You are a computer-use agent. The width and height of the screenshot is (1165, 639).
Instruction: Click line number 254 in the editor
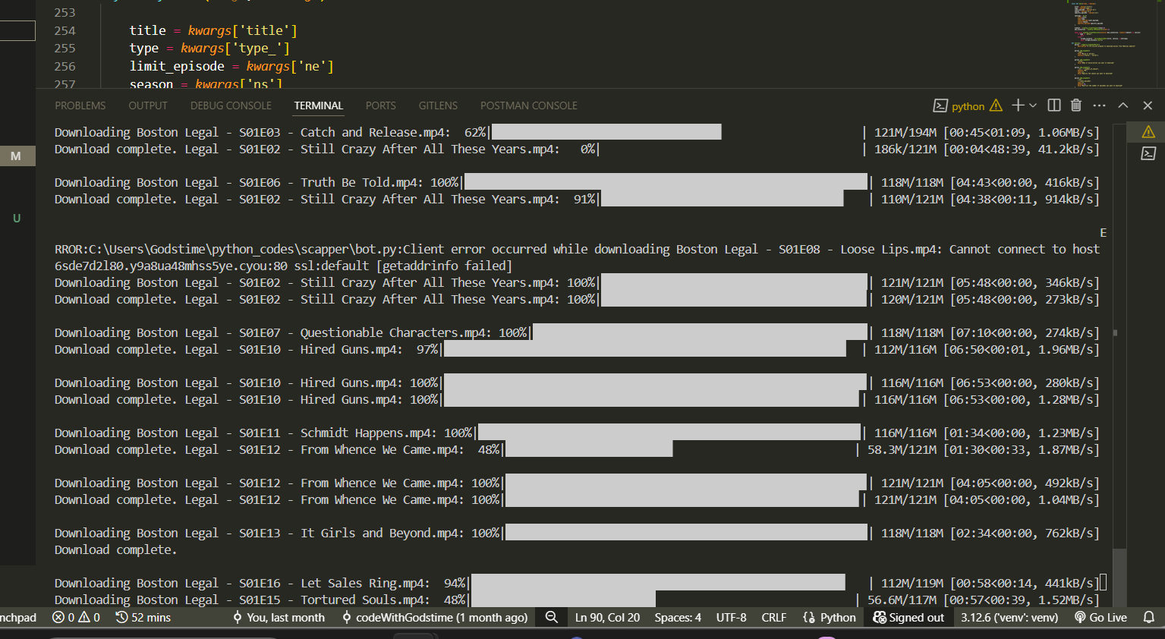(x=65, y=30)
